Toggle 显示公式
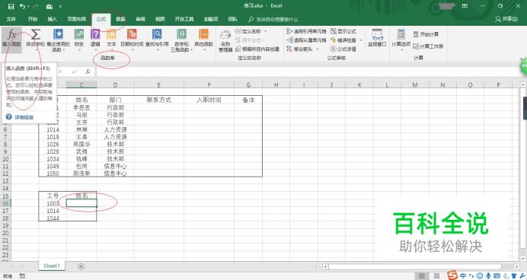The image size is (527, 280). 343,31
